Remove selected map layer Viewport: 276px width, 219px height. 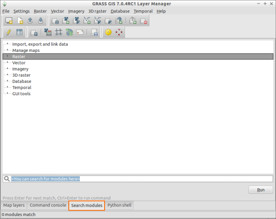144,20
